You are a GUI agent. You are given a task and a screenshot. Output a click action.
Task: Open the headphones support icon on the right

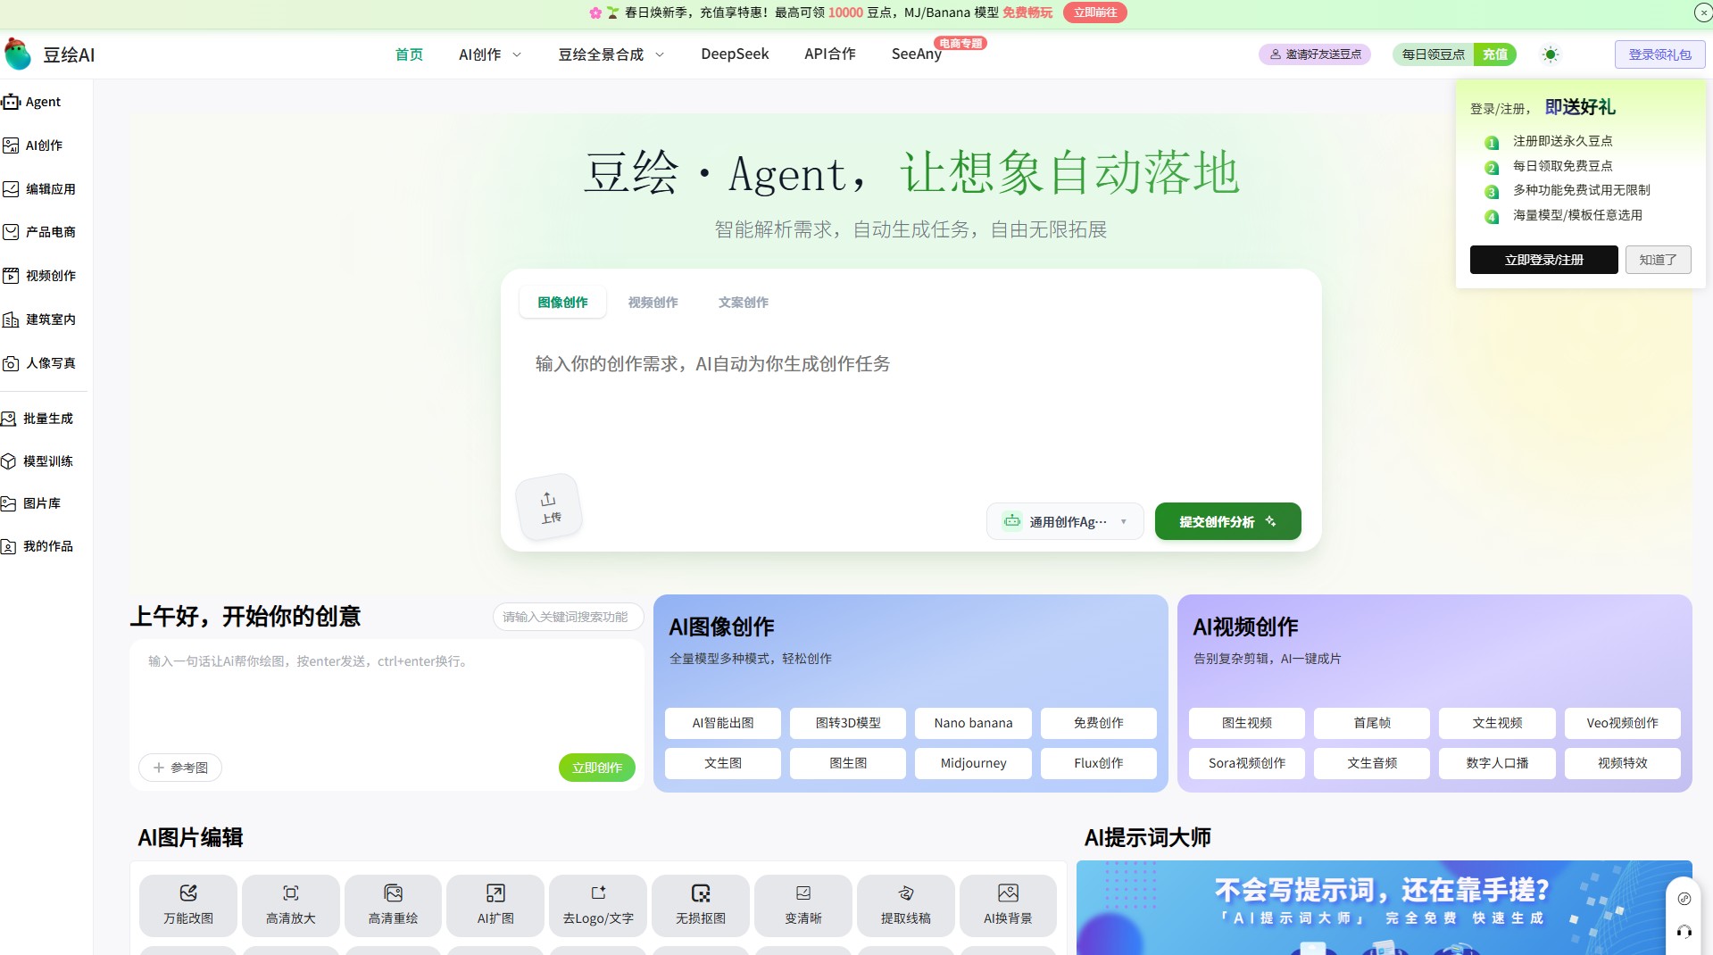pos(1684,932)
